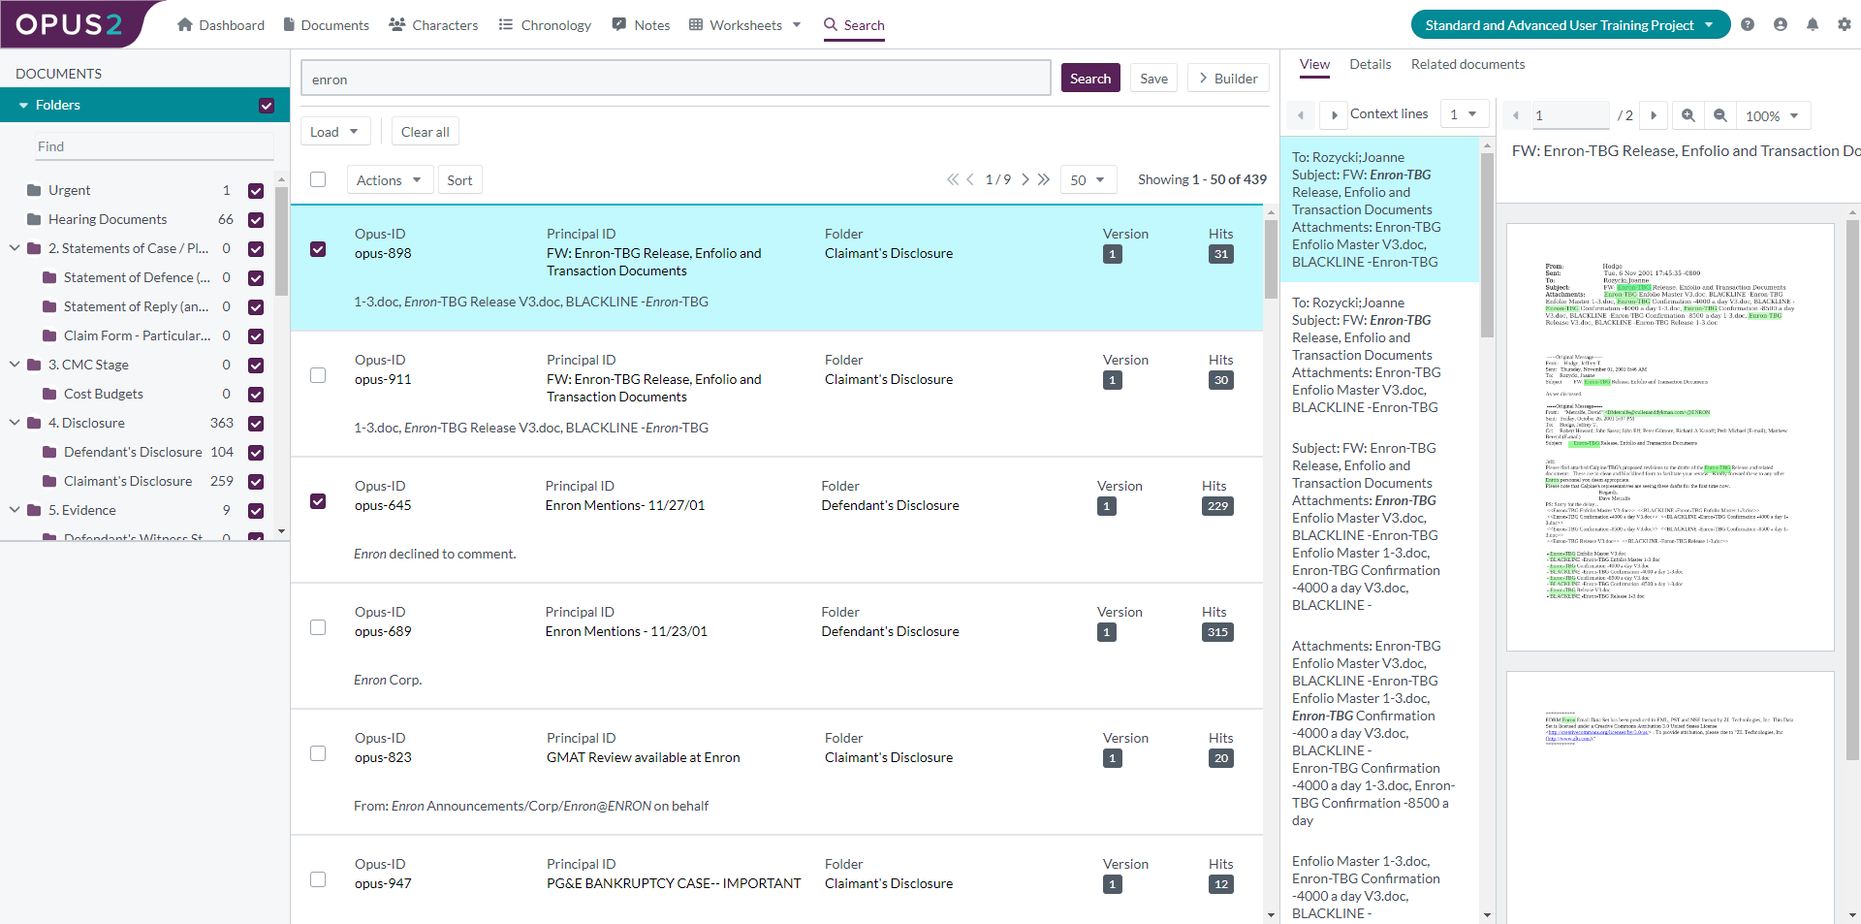This screenshot has width=1861, height=924.
Task: Open the Notes menu item
Action: click(641, 25)
